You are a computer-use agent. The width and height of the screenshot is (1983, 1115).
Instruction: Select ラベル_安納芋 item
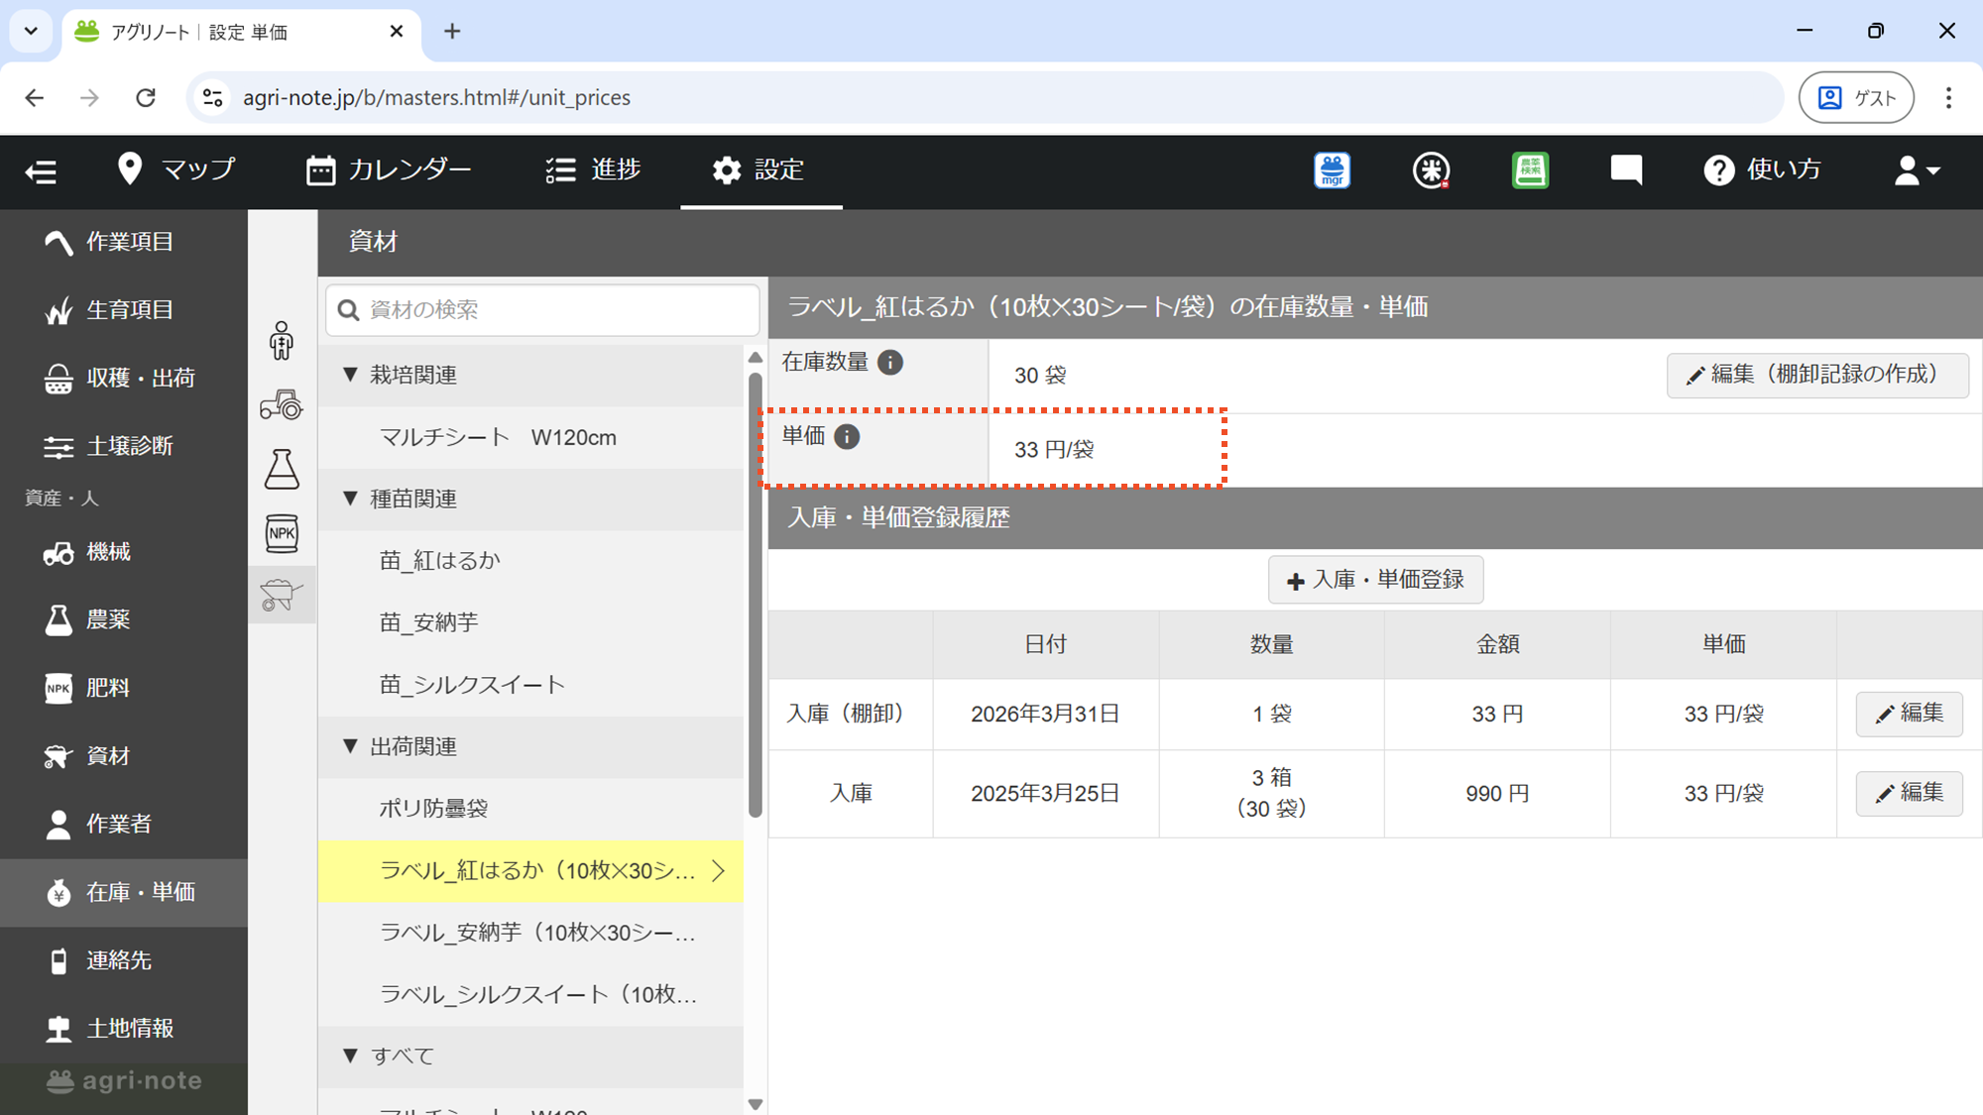coord(530,933)
